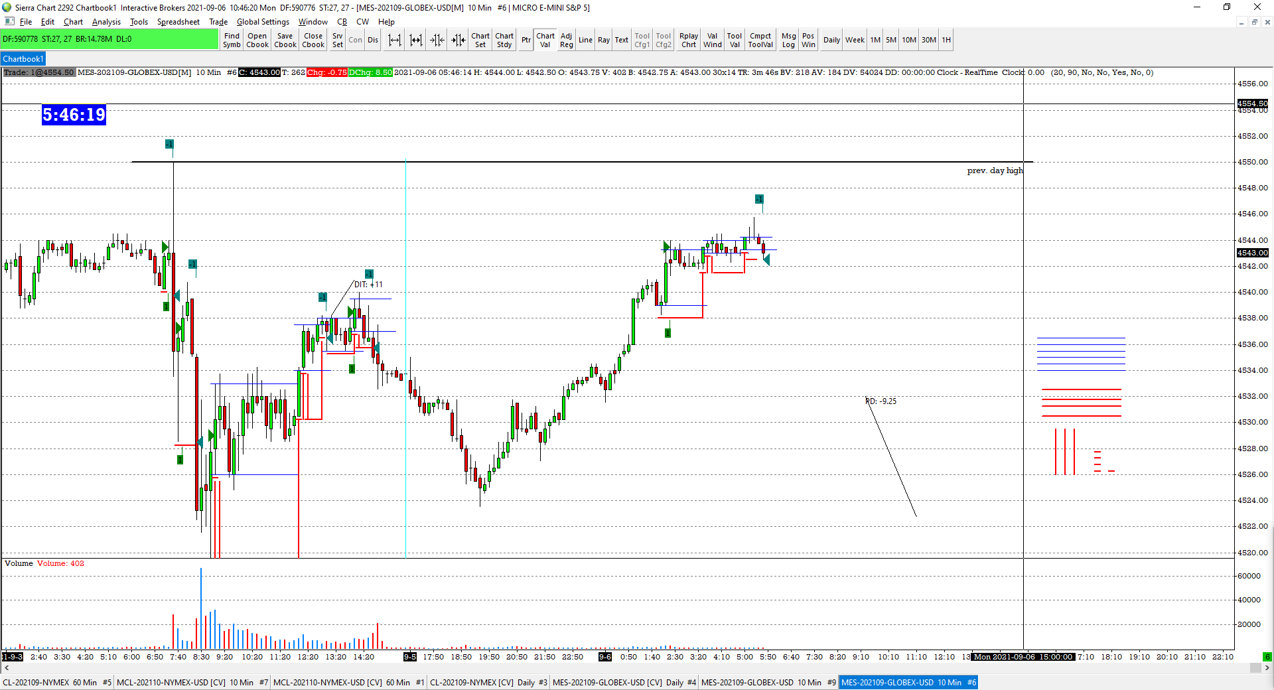Click the Sierra Chart icon beside the File menu
1274x690 pixels.
click(x=9, y=21)
